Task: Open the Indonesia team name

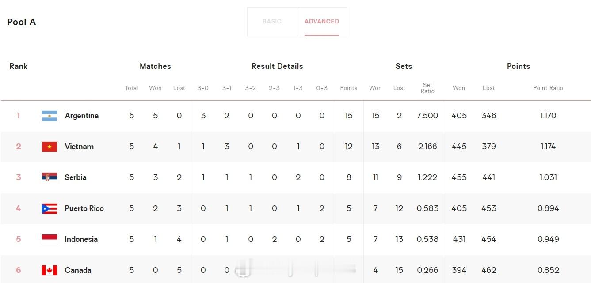Action: (81, 239)
